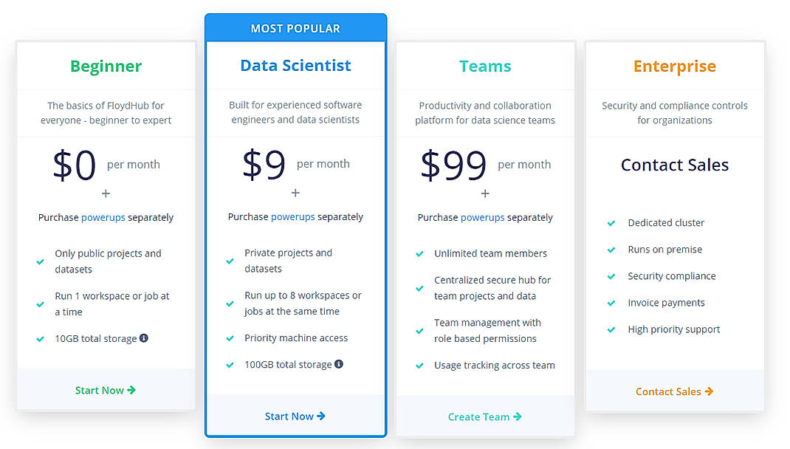Click the Beginner plan heading
This screenshot has width=790, height=449.
[x=106, y=66]
